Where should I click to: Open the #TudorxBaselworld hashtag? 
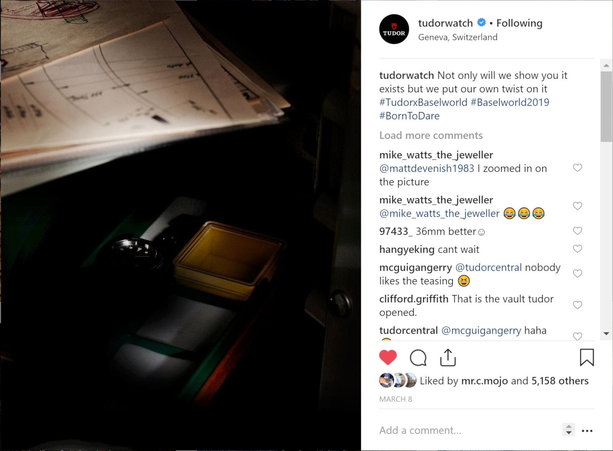pyautogui.click(x=423, y=102)
